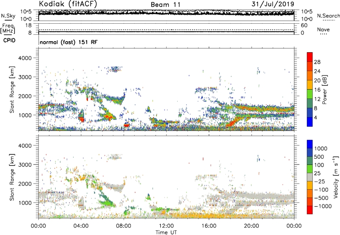Click the "N.Search" legend label
This screenshot has width=340, height=235.
328,16
